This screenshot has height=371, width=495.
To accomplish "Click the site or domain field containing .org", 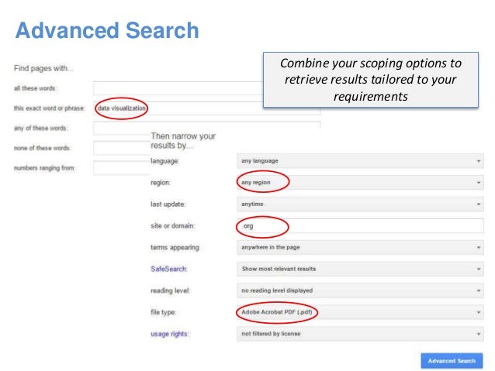I will click(x=359, y=226).
